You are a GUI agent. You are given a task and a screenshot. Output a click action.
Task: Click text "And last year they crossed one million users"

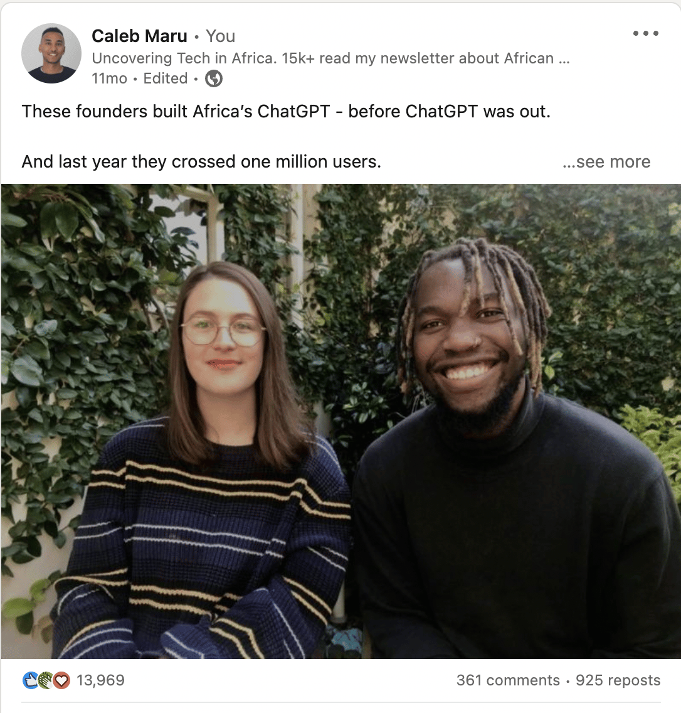click(200, 162)
